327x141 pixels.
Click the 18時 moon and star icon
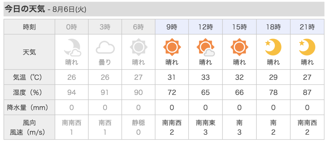coord(273,47)
